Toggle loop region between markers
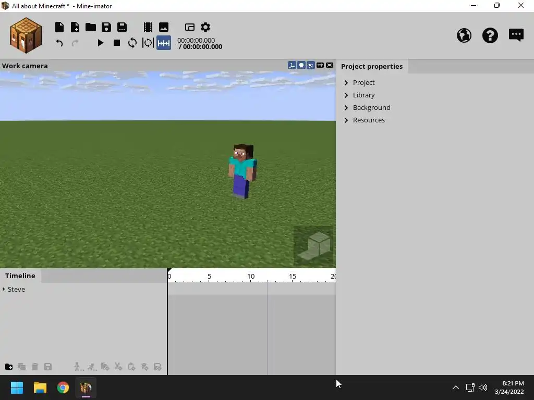 click(x=148, y=43)
